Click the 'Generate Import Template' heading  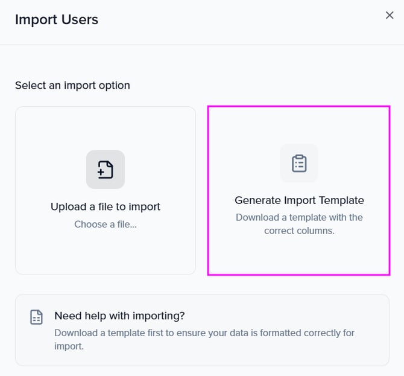299,200
